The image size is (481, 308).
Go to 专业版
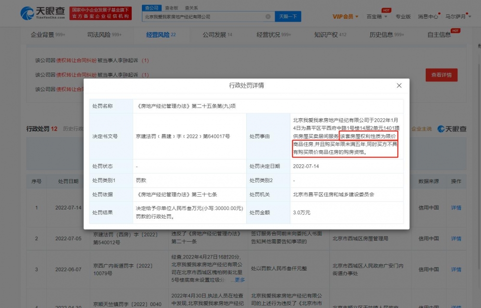click(x=403, y=16)
